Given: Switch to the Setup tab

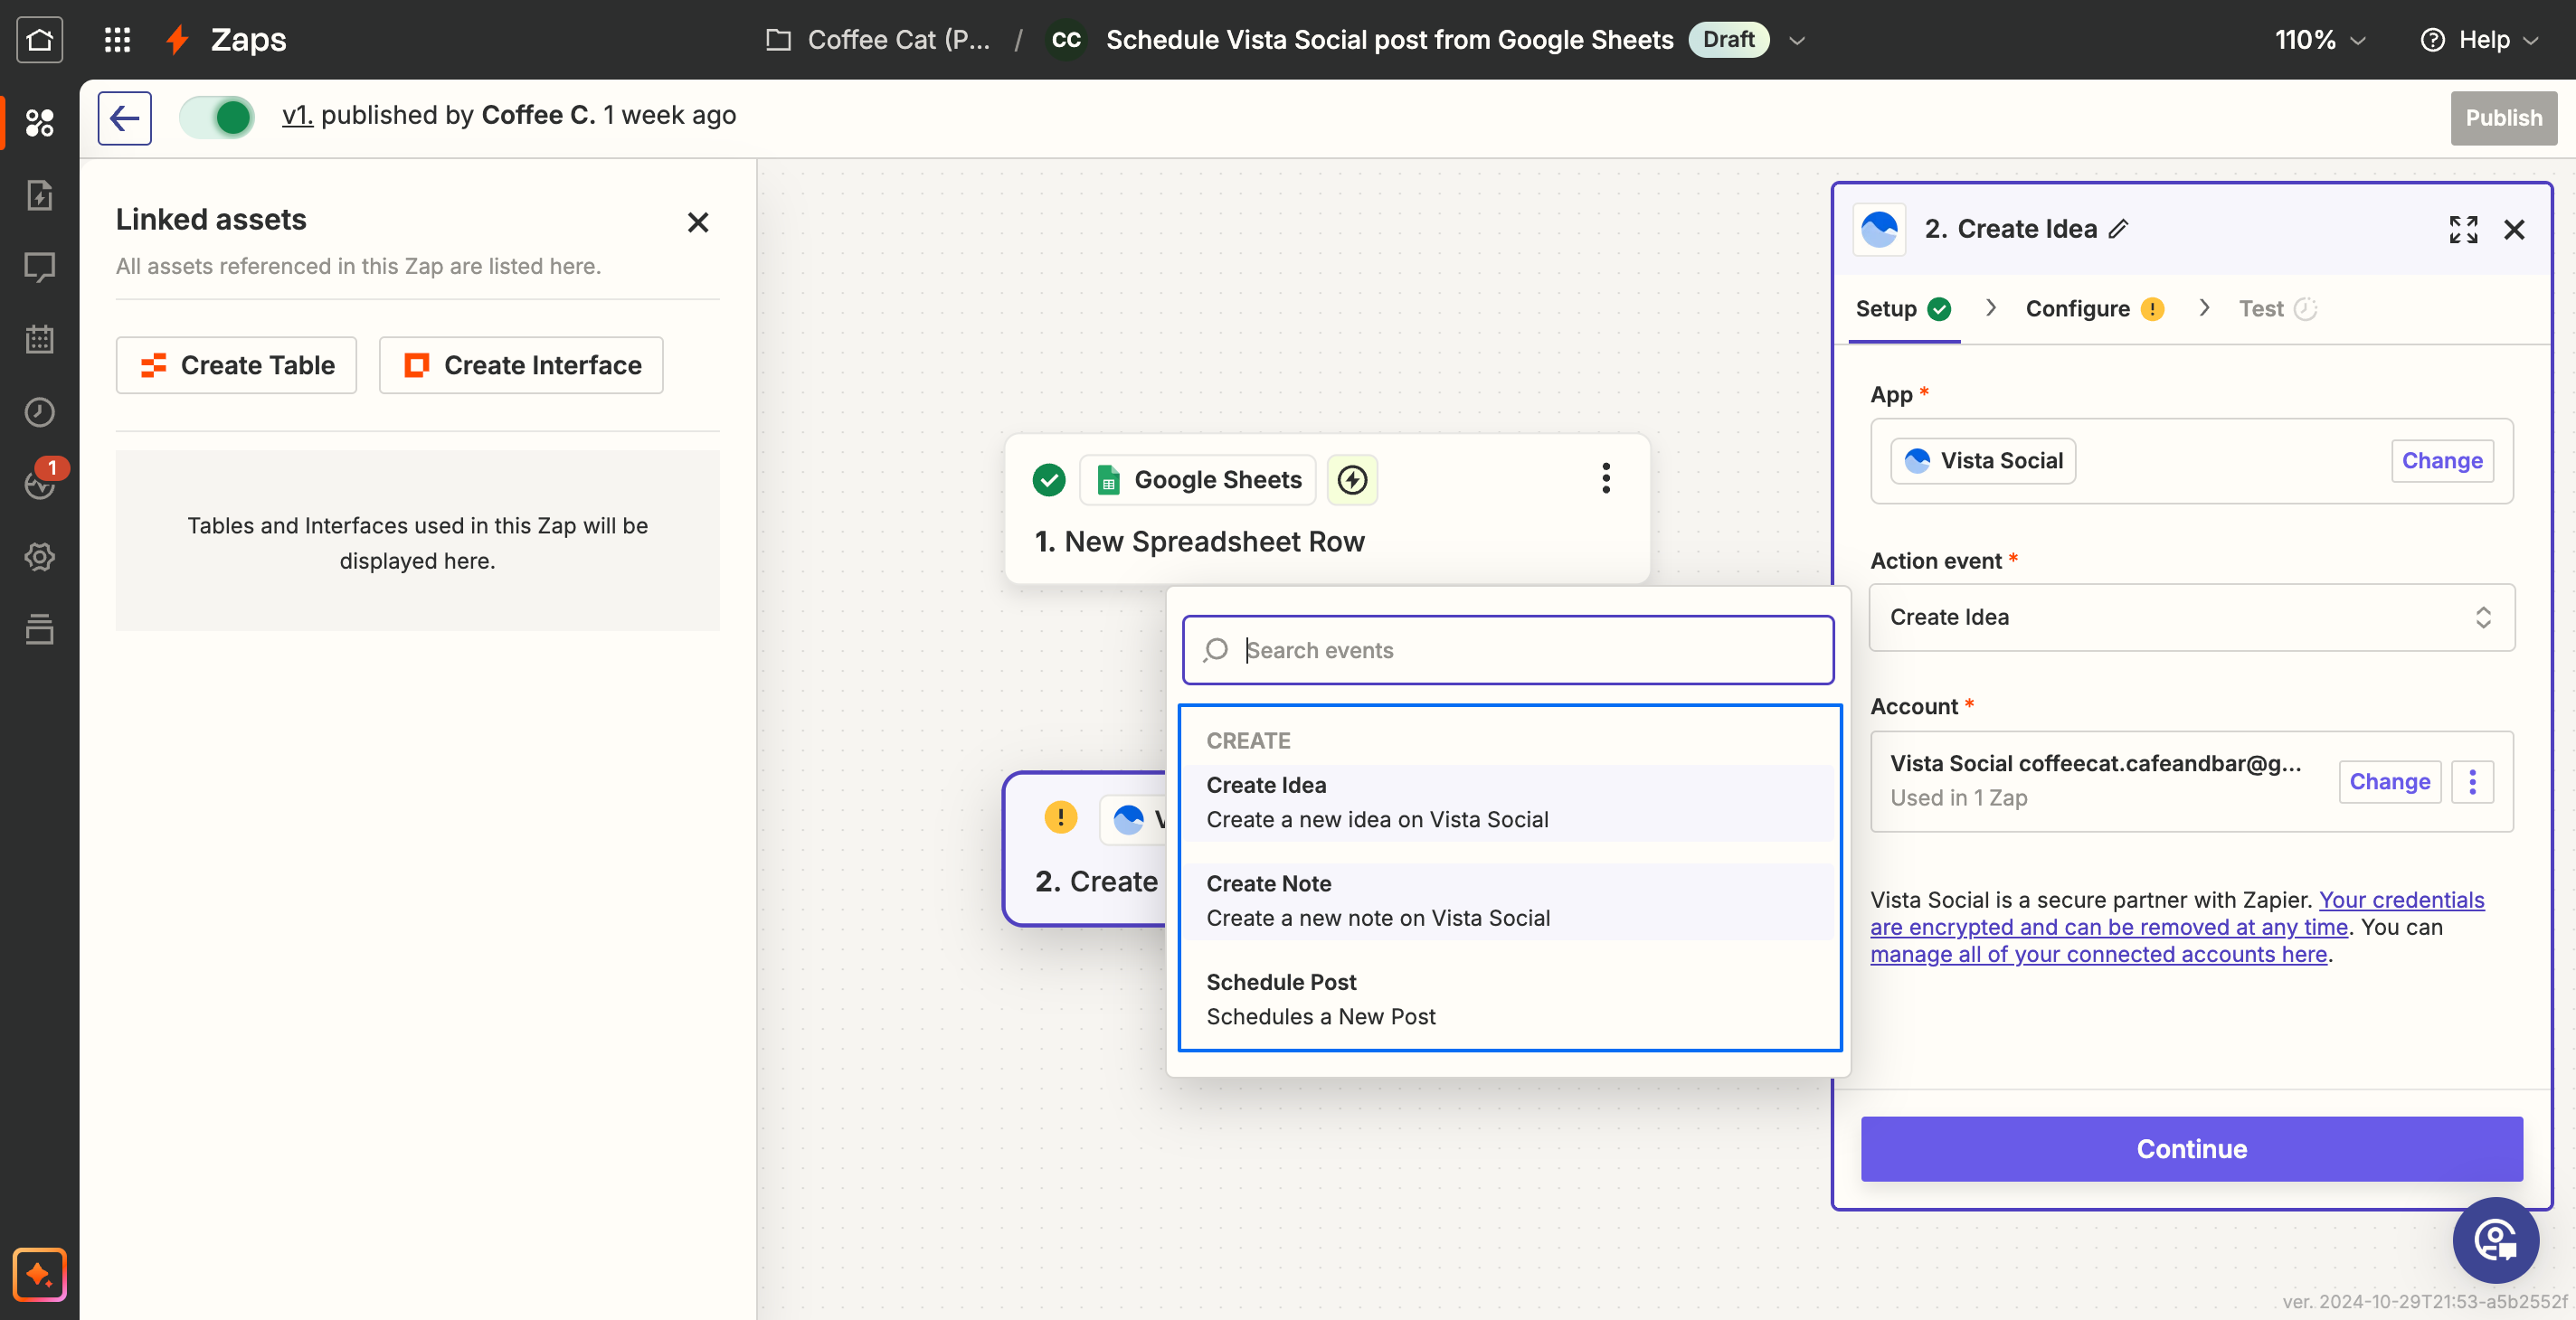Looking at the screenshot, I should coord(1903,309).
